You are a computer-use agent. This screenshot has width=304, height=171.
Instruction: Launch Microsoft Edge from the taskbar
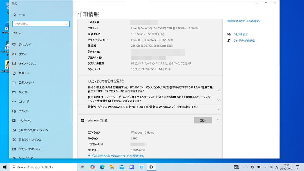click(x=102, y=167)
